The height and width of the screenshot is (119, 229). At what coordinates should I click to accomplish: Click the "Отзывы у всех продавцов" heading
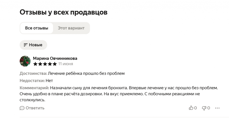point(64,12)
